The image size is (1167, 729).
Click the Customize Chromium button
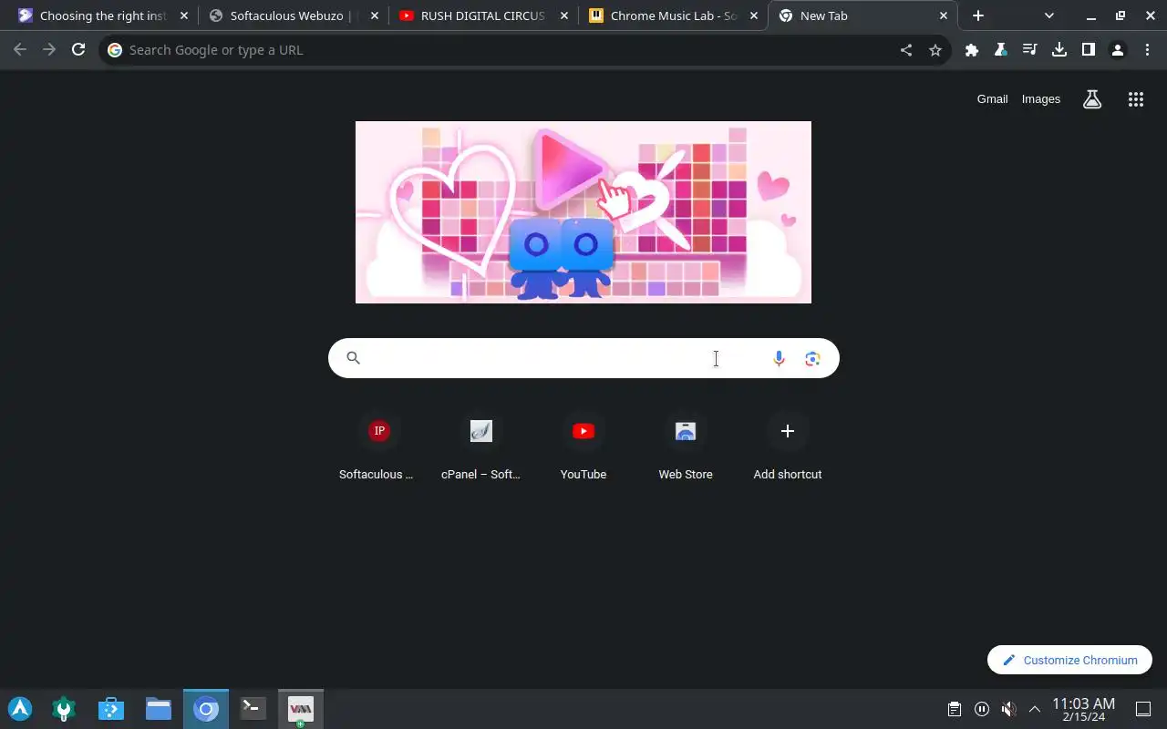(1069, 661)
